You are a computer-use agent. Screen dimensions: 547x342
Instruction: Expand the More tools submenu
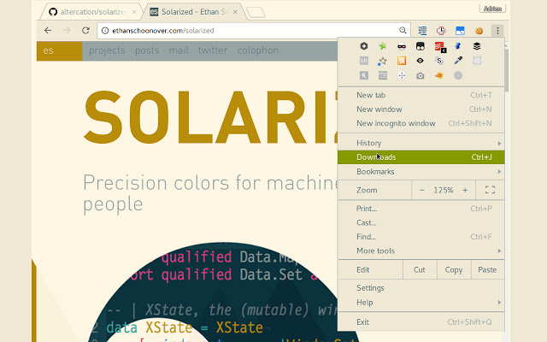[421, 251]
